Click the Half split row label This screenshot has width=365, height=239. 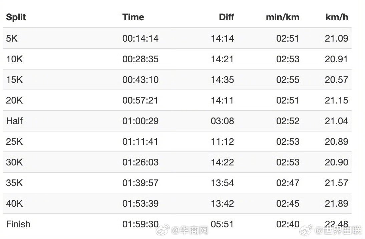[14, 121]
